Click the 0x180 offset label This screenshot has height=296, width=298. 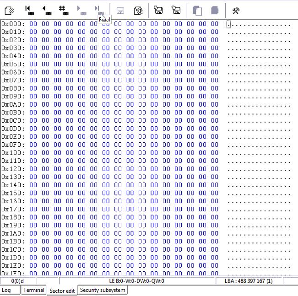13,217
